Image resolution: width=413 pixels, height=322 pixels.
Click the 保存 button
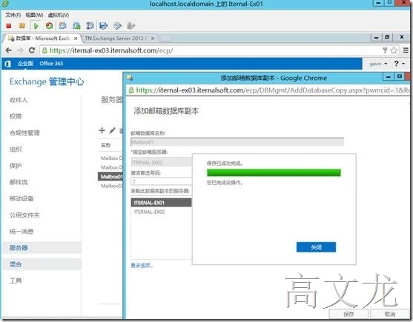[x=348, y=314]
